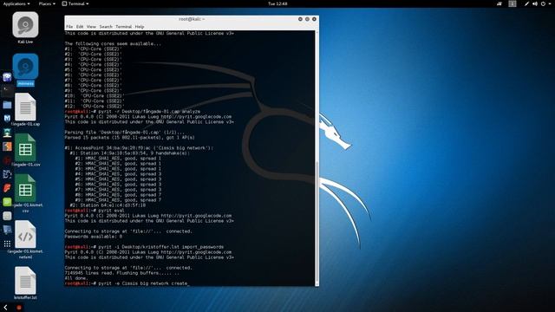The height and width of the screenshot is (312, 555).
Task: Click 'The following cores seem available...' line
Action: [113, 43]
